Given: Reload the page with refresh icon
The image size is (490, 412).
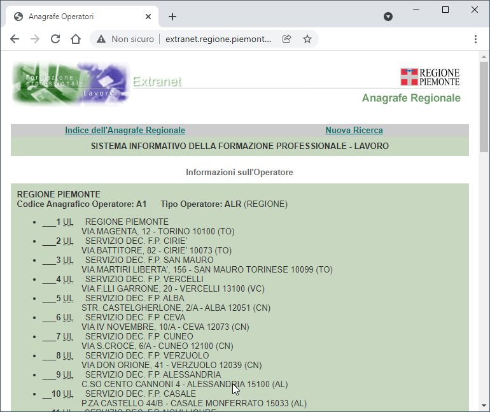Looking at the screenshot, I should click(55, 39).
